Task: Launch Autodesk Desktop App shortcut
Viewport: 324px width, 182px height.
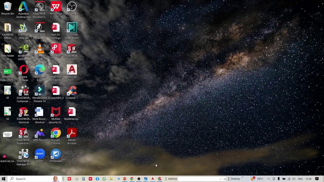Action: coord(24,10)
